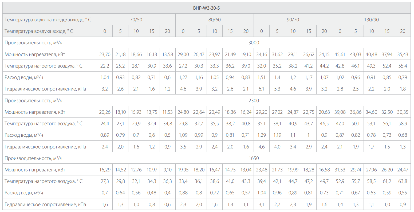Screen dimensions: 414x212
Task: Click heater power cell 23,70
Action: pyautogui.click(x=105, y=54)
